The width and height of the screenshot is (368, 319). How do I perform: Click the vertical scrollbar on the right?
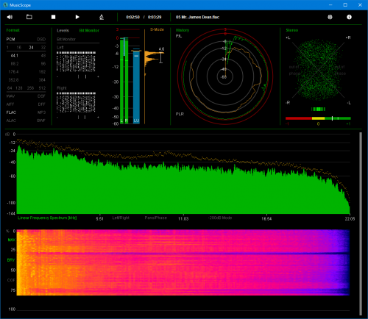click(x=361, y=223)
